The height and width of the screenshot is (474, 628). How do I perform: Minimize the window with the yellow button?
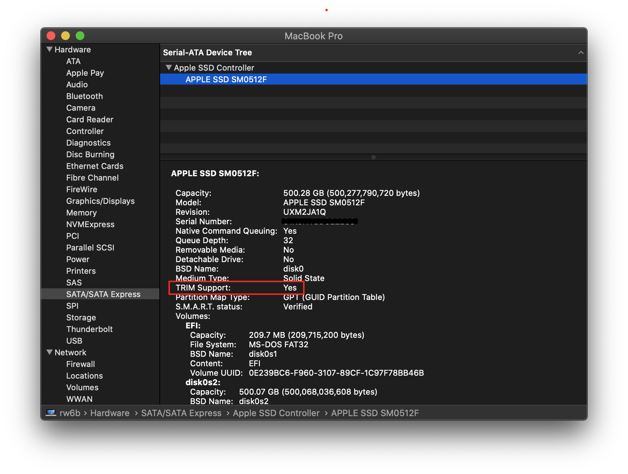(65, 36)
